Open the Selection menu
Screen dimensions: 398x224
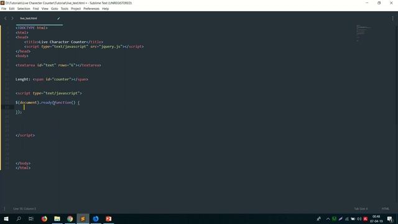click(24, 9)
